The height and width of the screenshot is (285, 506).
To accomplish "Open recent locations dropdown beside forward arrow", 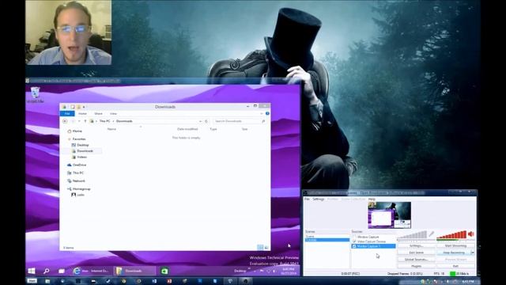I will point(79,121).
